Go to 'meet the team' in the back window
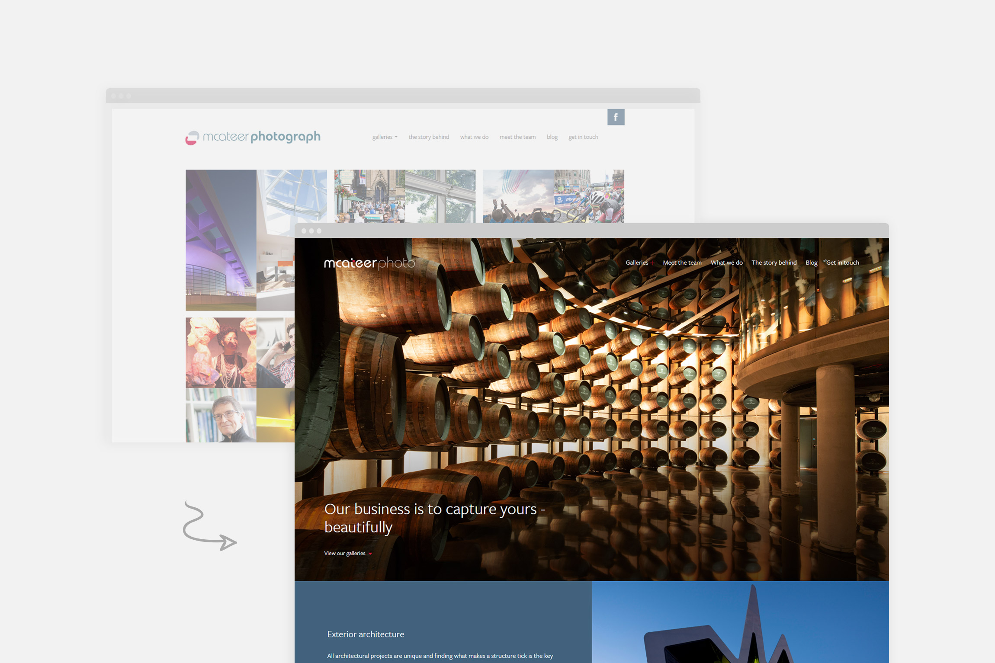 517,137
